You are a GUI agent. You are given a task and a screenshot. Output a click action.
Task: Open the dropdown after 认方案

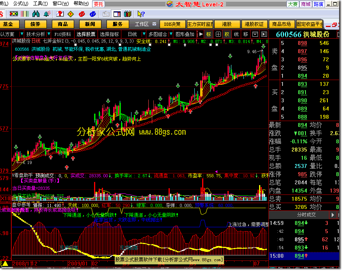pos(21,34)
